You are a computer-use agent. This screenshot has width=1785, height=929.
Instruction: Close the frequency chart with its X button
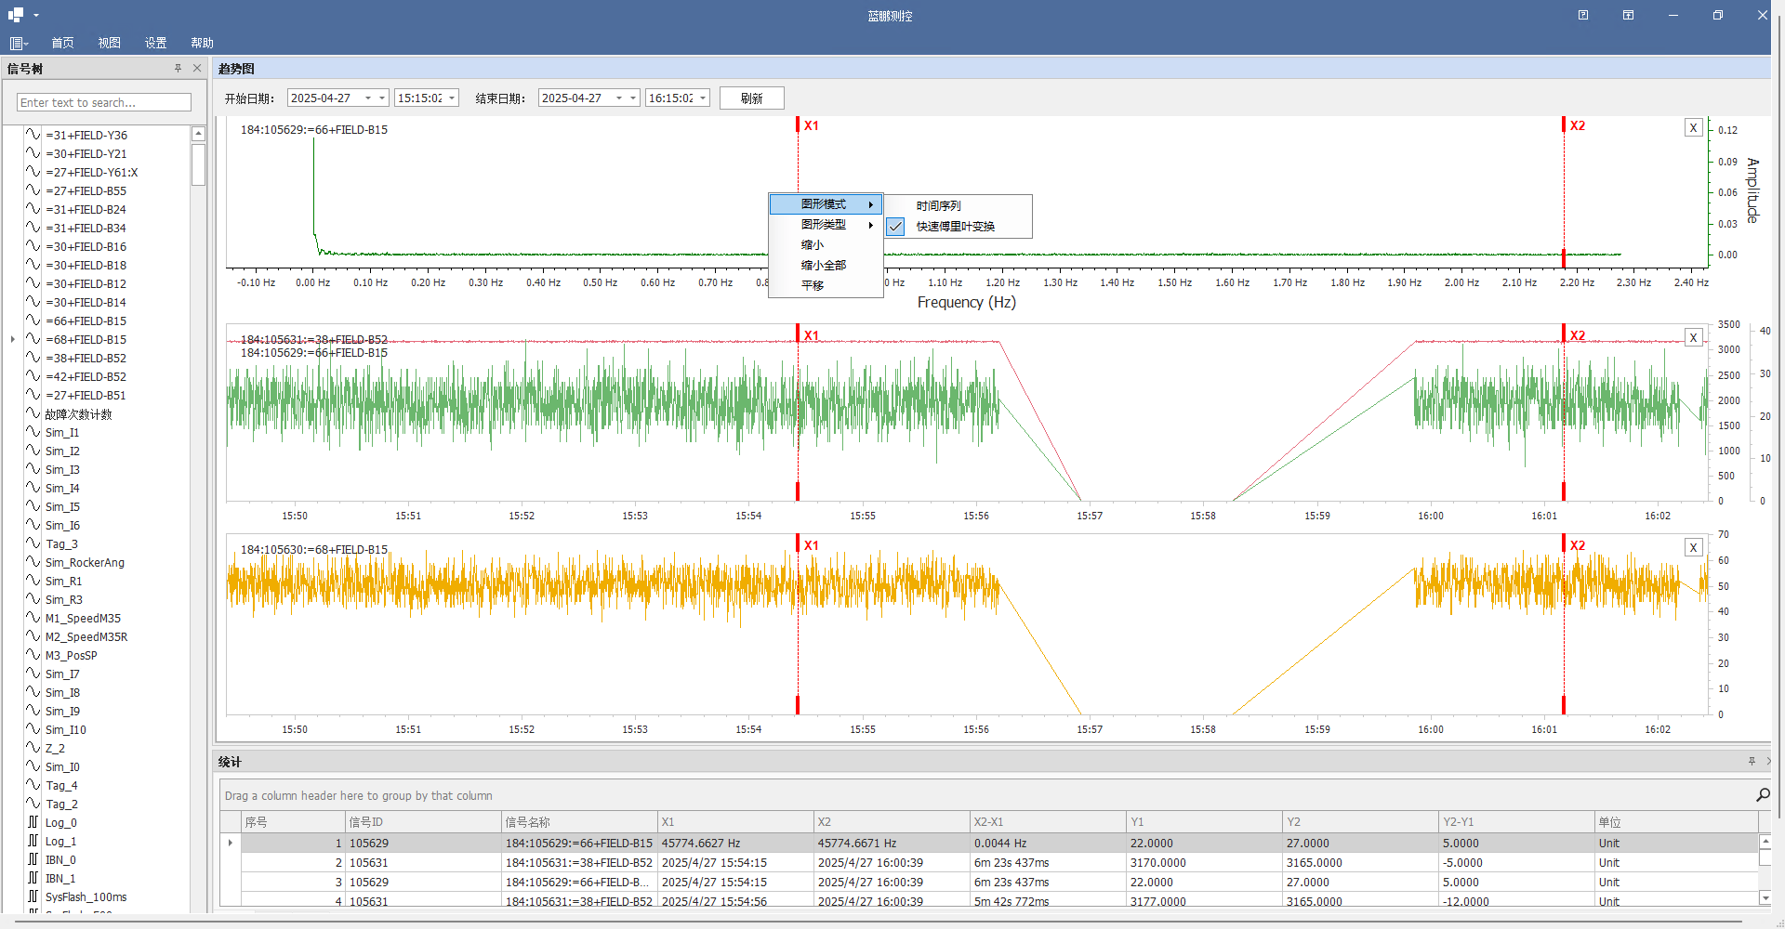coord(1693,128)
